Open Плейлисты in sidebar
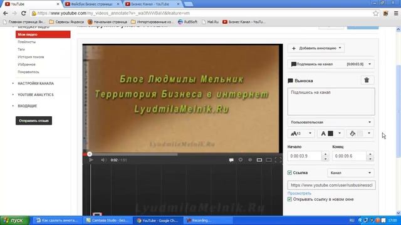 [26, 42]
